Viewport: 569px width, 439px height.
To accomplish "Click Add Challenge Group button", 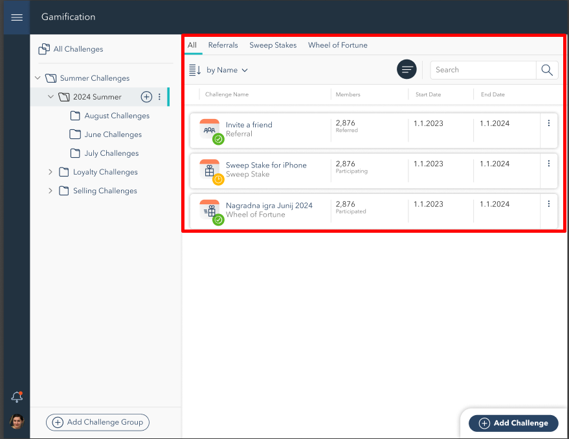I will pyautogui.click(x=98, y=422).
